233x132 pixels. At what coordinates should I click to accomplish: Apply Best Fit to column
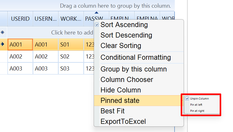[x=113, y=111]
